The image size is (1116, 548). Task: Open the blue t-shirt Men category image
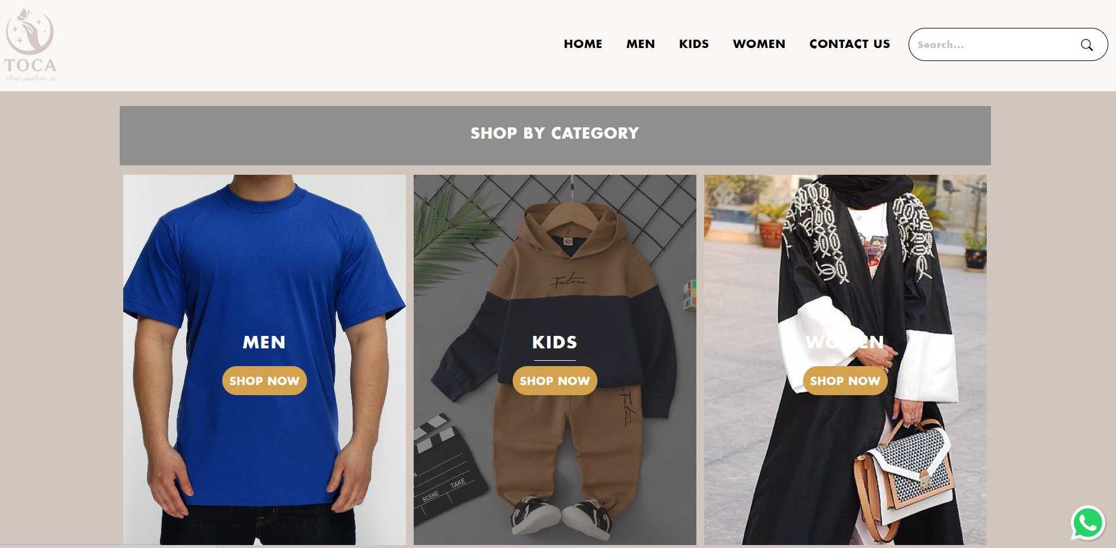click(x=264, y=267)
